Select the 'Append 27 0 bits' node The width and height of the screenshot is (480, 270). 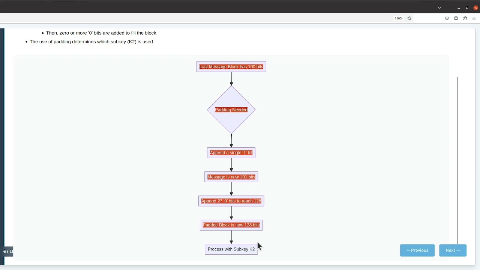pyautogui.click(x=231, y=201)
